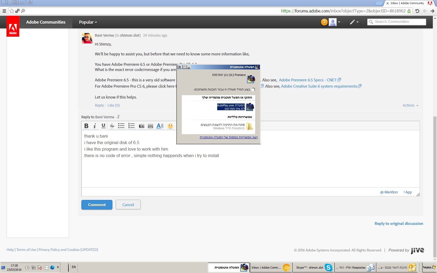Open Privacy Policy and Cookies link
Screen dimensions: 437x273
coord(68,250)
